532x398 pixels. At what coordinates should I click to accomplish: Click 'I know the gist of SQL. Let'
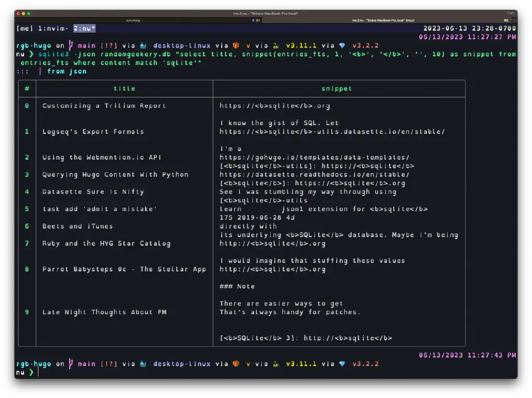tap(279, 123)
